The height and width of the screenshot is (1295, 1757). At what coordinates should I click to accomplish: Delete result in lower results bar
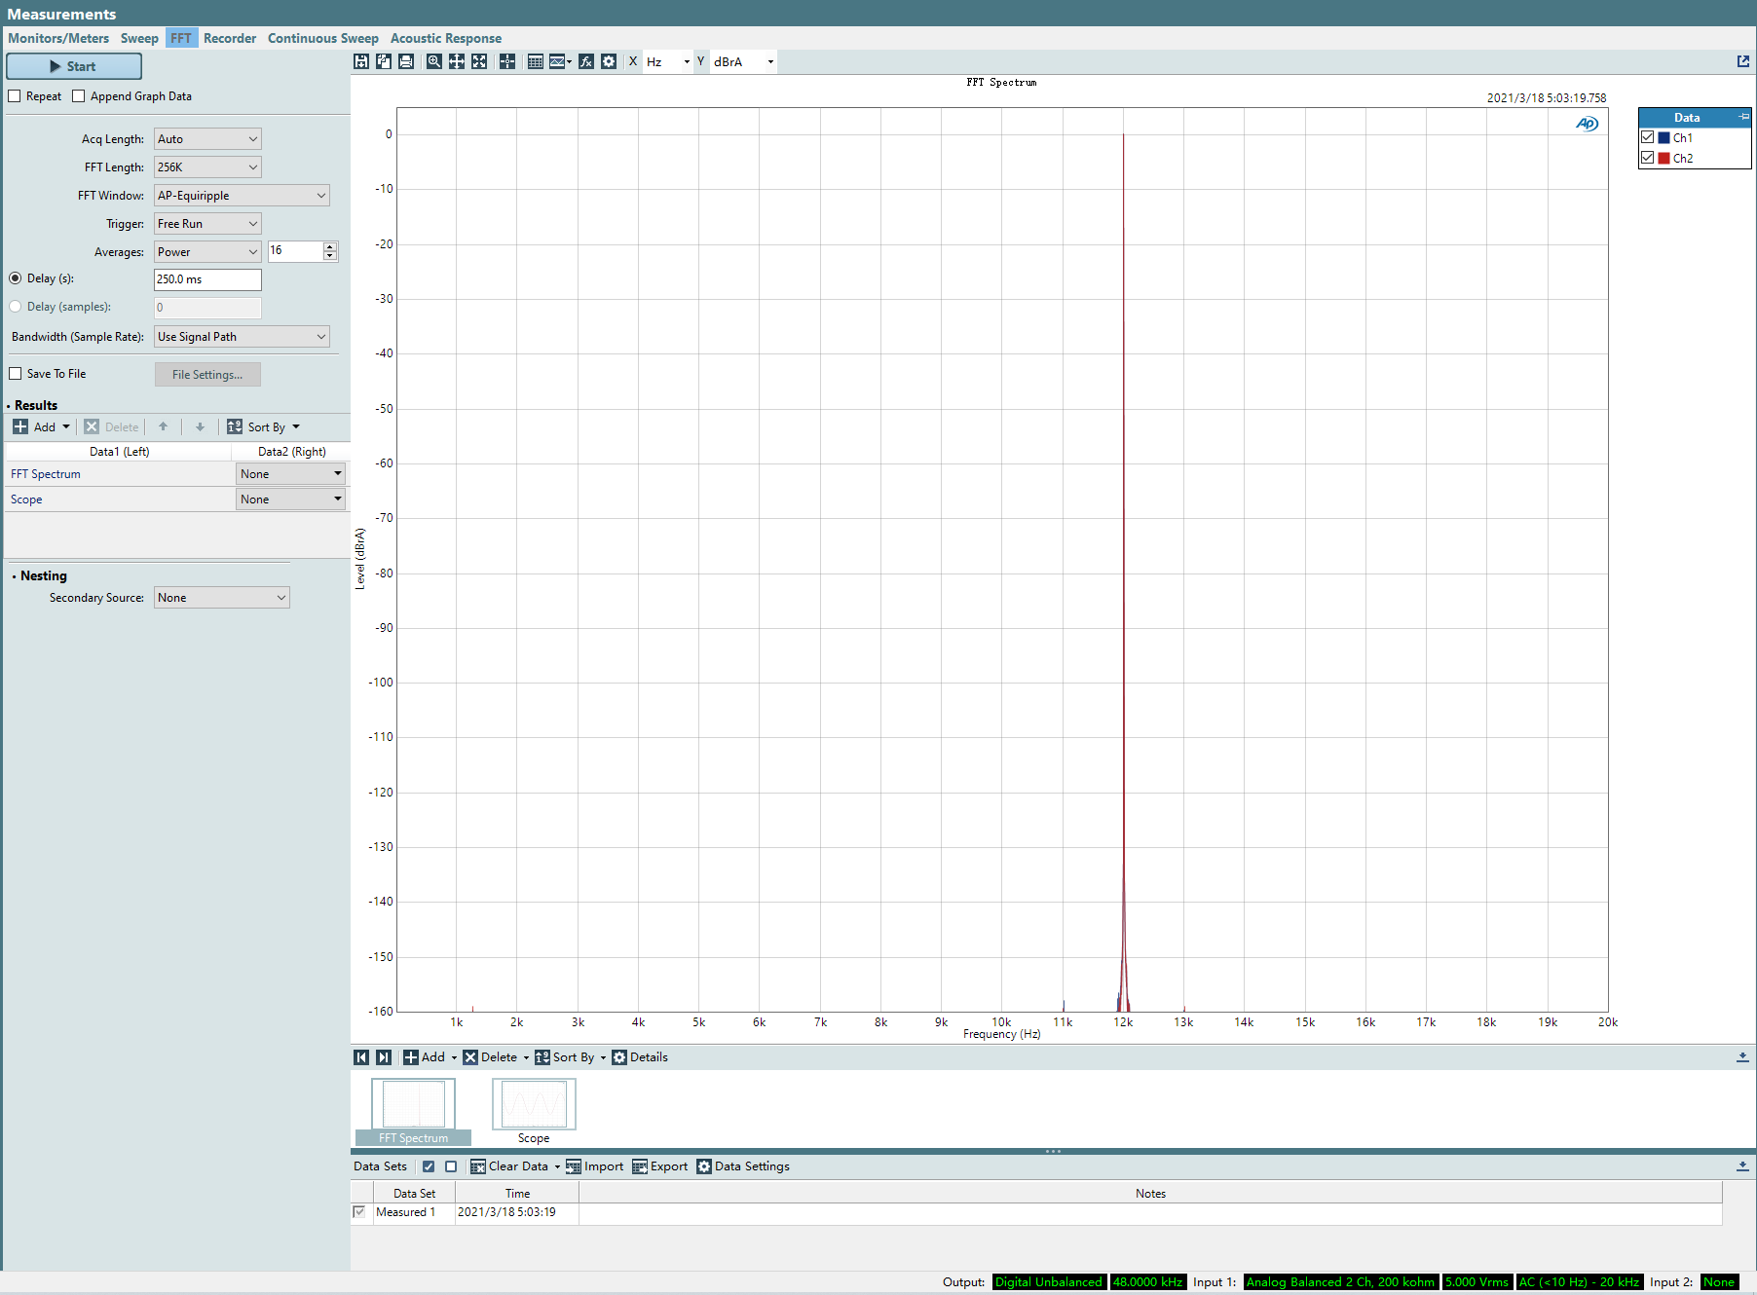(496, 1057)
